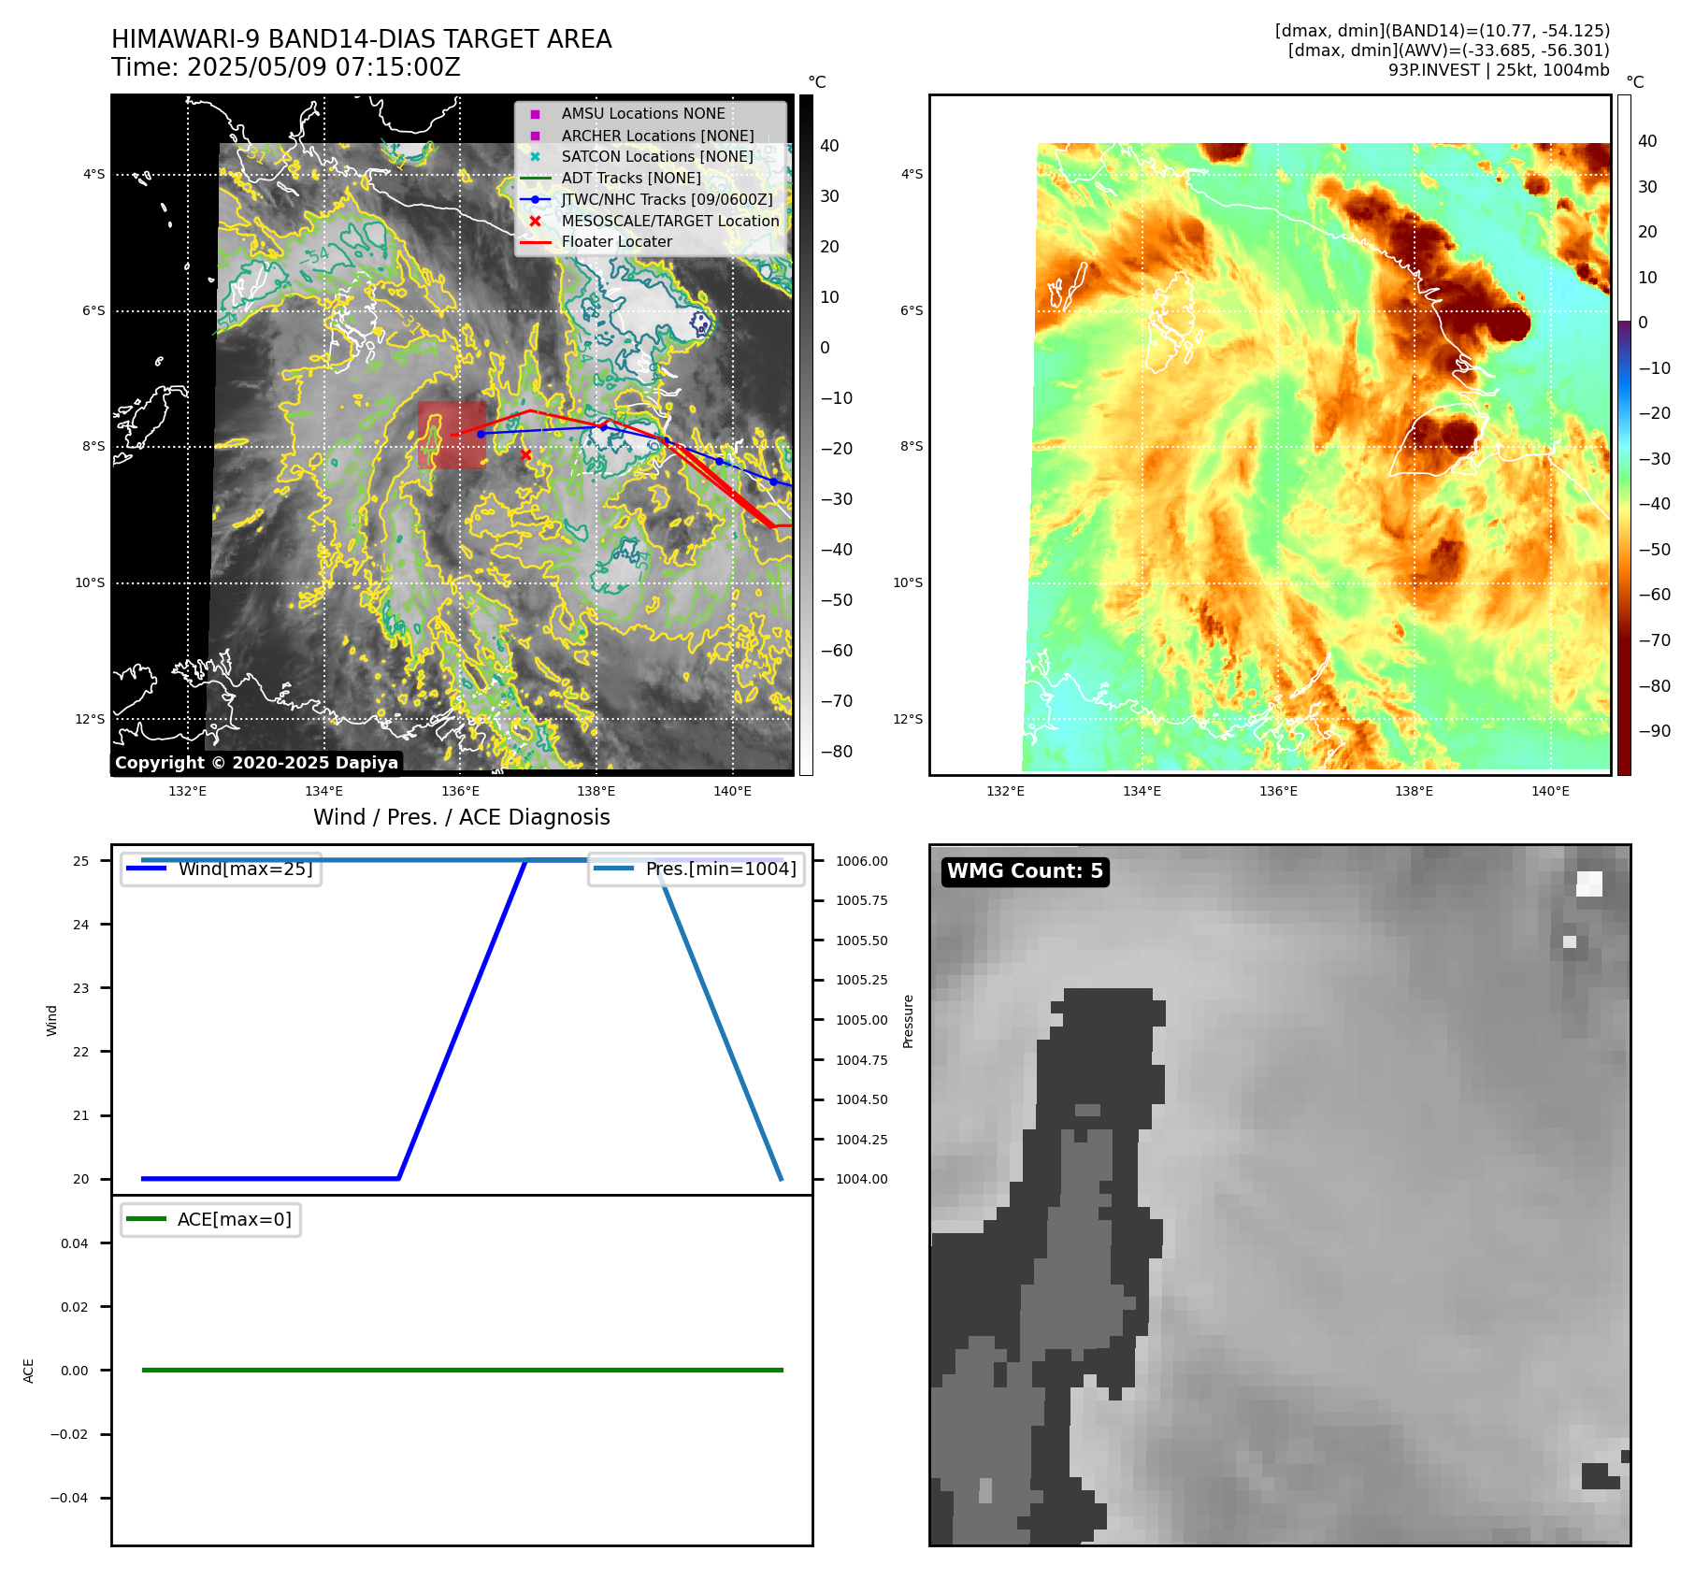This screenshot has width=1695, height=1580.
Task: Click 'MESOSCALE/TARGET Location' legend text
Action: tap(670, 222)
